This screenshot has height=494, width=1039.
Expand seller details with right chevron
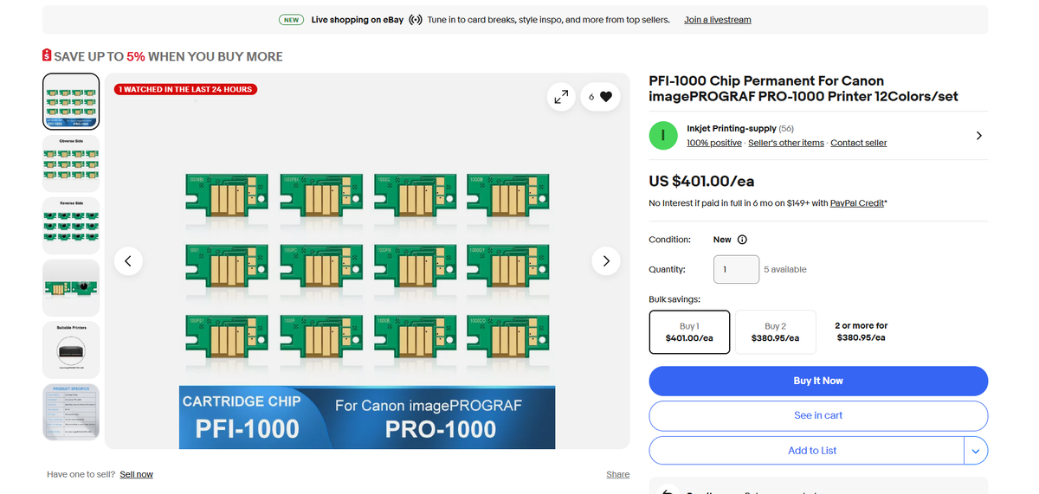click(x=978, y=136)
